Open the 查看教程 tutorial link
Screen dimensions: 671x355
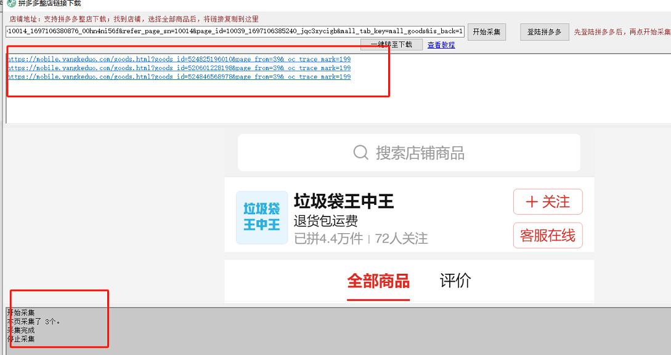click(441, 45)
